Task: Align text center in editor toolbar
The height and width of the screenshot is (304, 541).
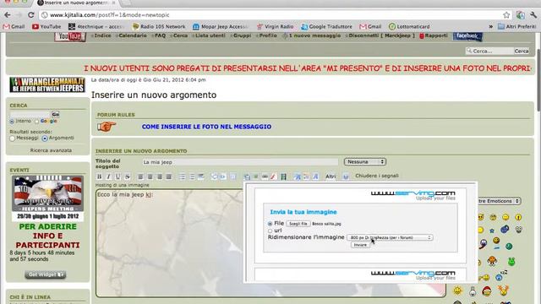Action: pyautogui.click(x=150, y=176)
